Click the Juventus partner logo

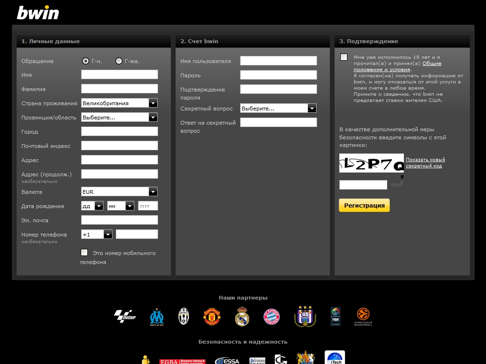[x=183, y=316]
